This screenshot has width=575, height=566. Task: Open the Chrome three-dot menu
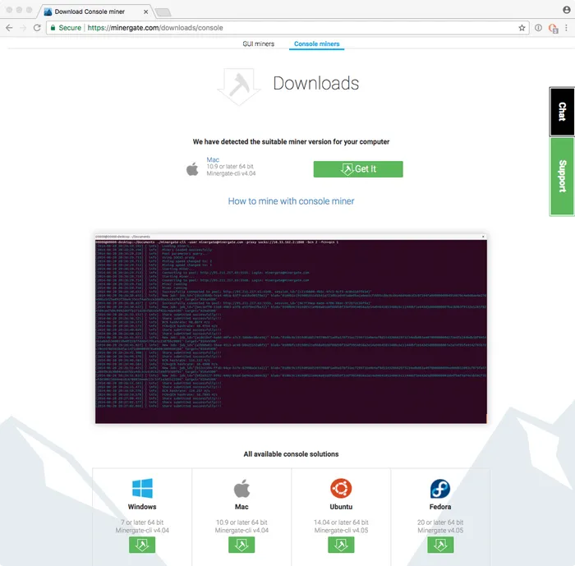click(x=567, y=27)
